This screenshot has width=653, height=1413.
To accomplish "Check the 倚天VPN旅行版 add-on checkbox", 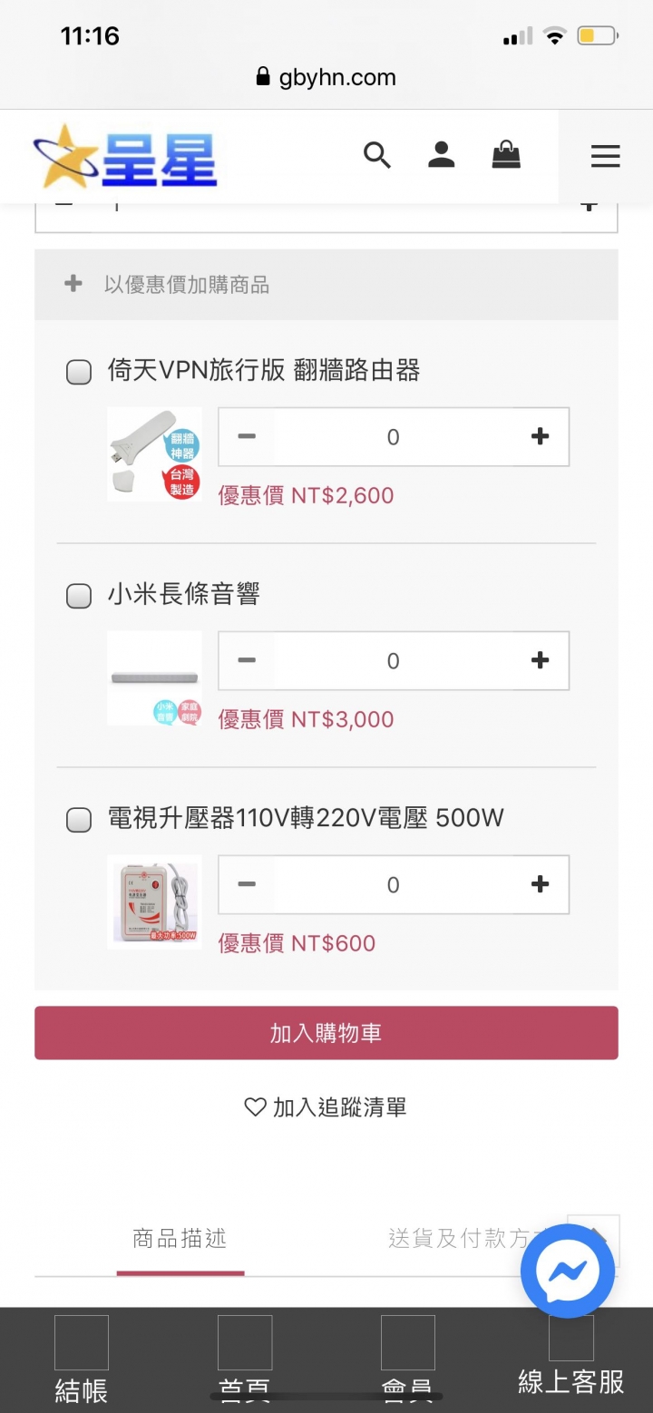I will click(x=79, y=372).
